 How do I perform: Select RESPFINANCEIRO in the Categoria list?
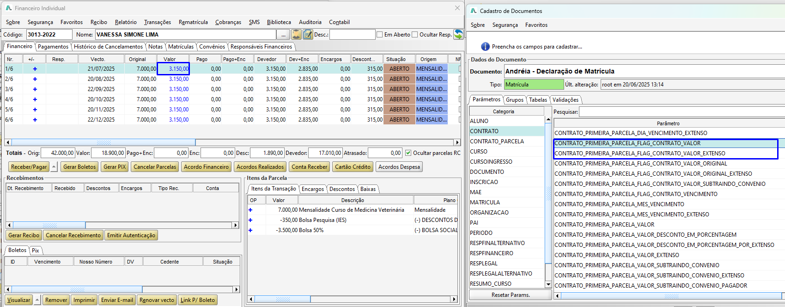507,253
